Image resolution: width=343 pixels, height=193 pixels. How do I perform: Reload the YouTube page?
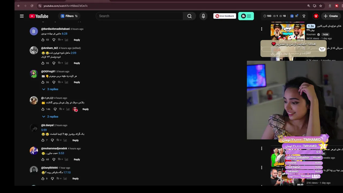[x=32, y=6]
